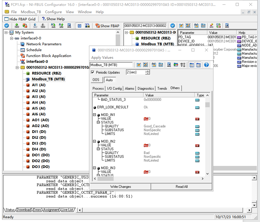Open the View menu
The width and height of the screenshot is (260, 222).
point(70,12)
